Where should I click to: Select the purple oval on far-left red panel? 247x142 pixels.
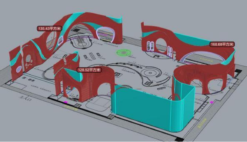pyautogui.click(x=19, y=69)
